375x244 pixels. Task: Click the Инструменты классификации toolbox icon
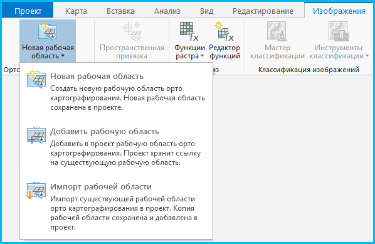point(339,31)
